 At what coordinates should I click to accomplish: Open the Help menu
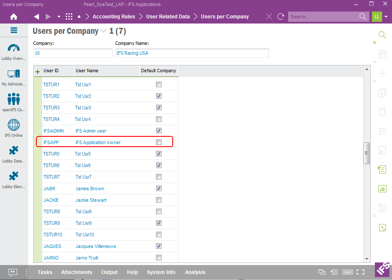tap(133, 272)
